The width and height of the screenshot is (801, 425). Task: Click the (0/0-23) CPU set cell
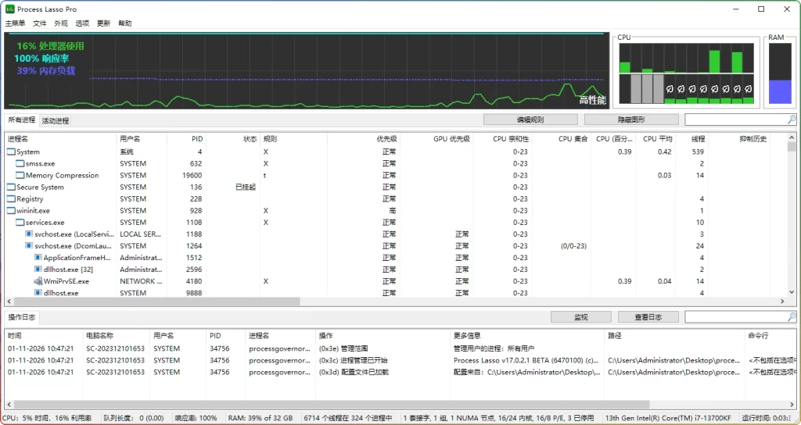pos(573,246)
